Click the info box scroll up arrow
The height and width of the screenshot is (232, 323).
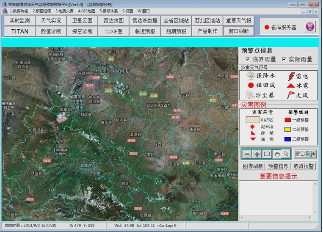315,184
